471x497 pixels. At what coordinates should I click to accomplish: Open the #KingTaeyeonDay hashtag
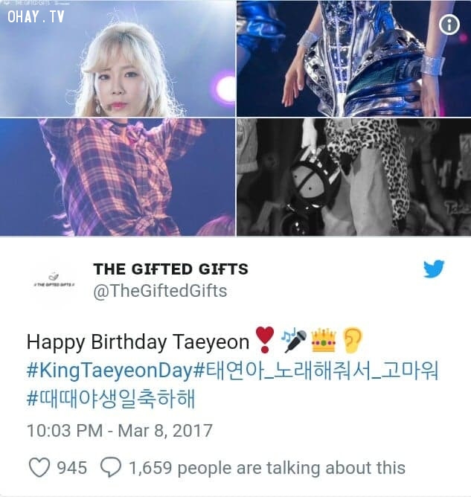[x=109, y=370]
